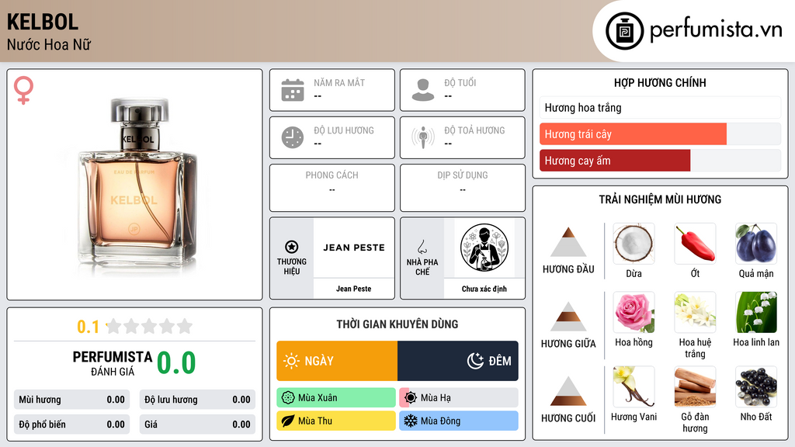
Task: Click the 0.1 yellow rating value
Action: point(89,327)
